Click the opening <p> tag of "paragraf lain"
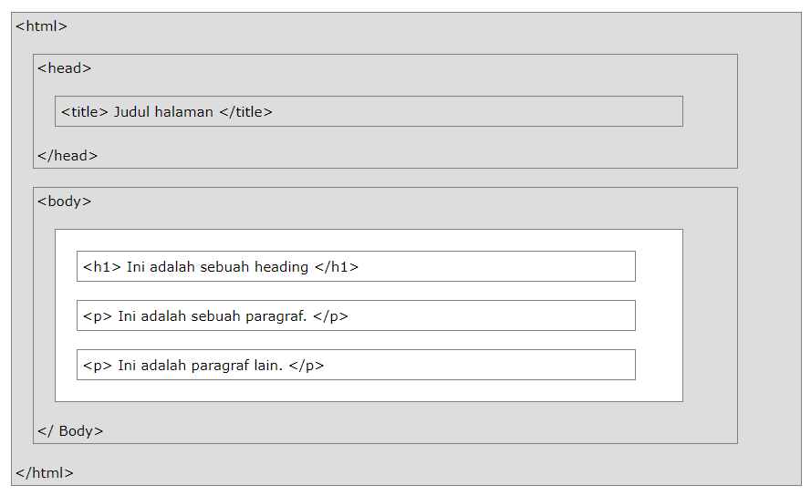 pyautogui.click(x=97, y=366)
